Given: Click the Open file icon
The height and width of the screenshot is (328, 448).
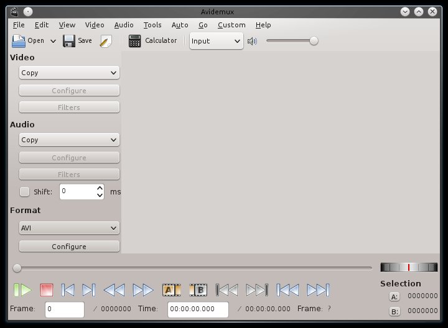Looking at the screenshot, I should pos(19,41).
